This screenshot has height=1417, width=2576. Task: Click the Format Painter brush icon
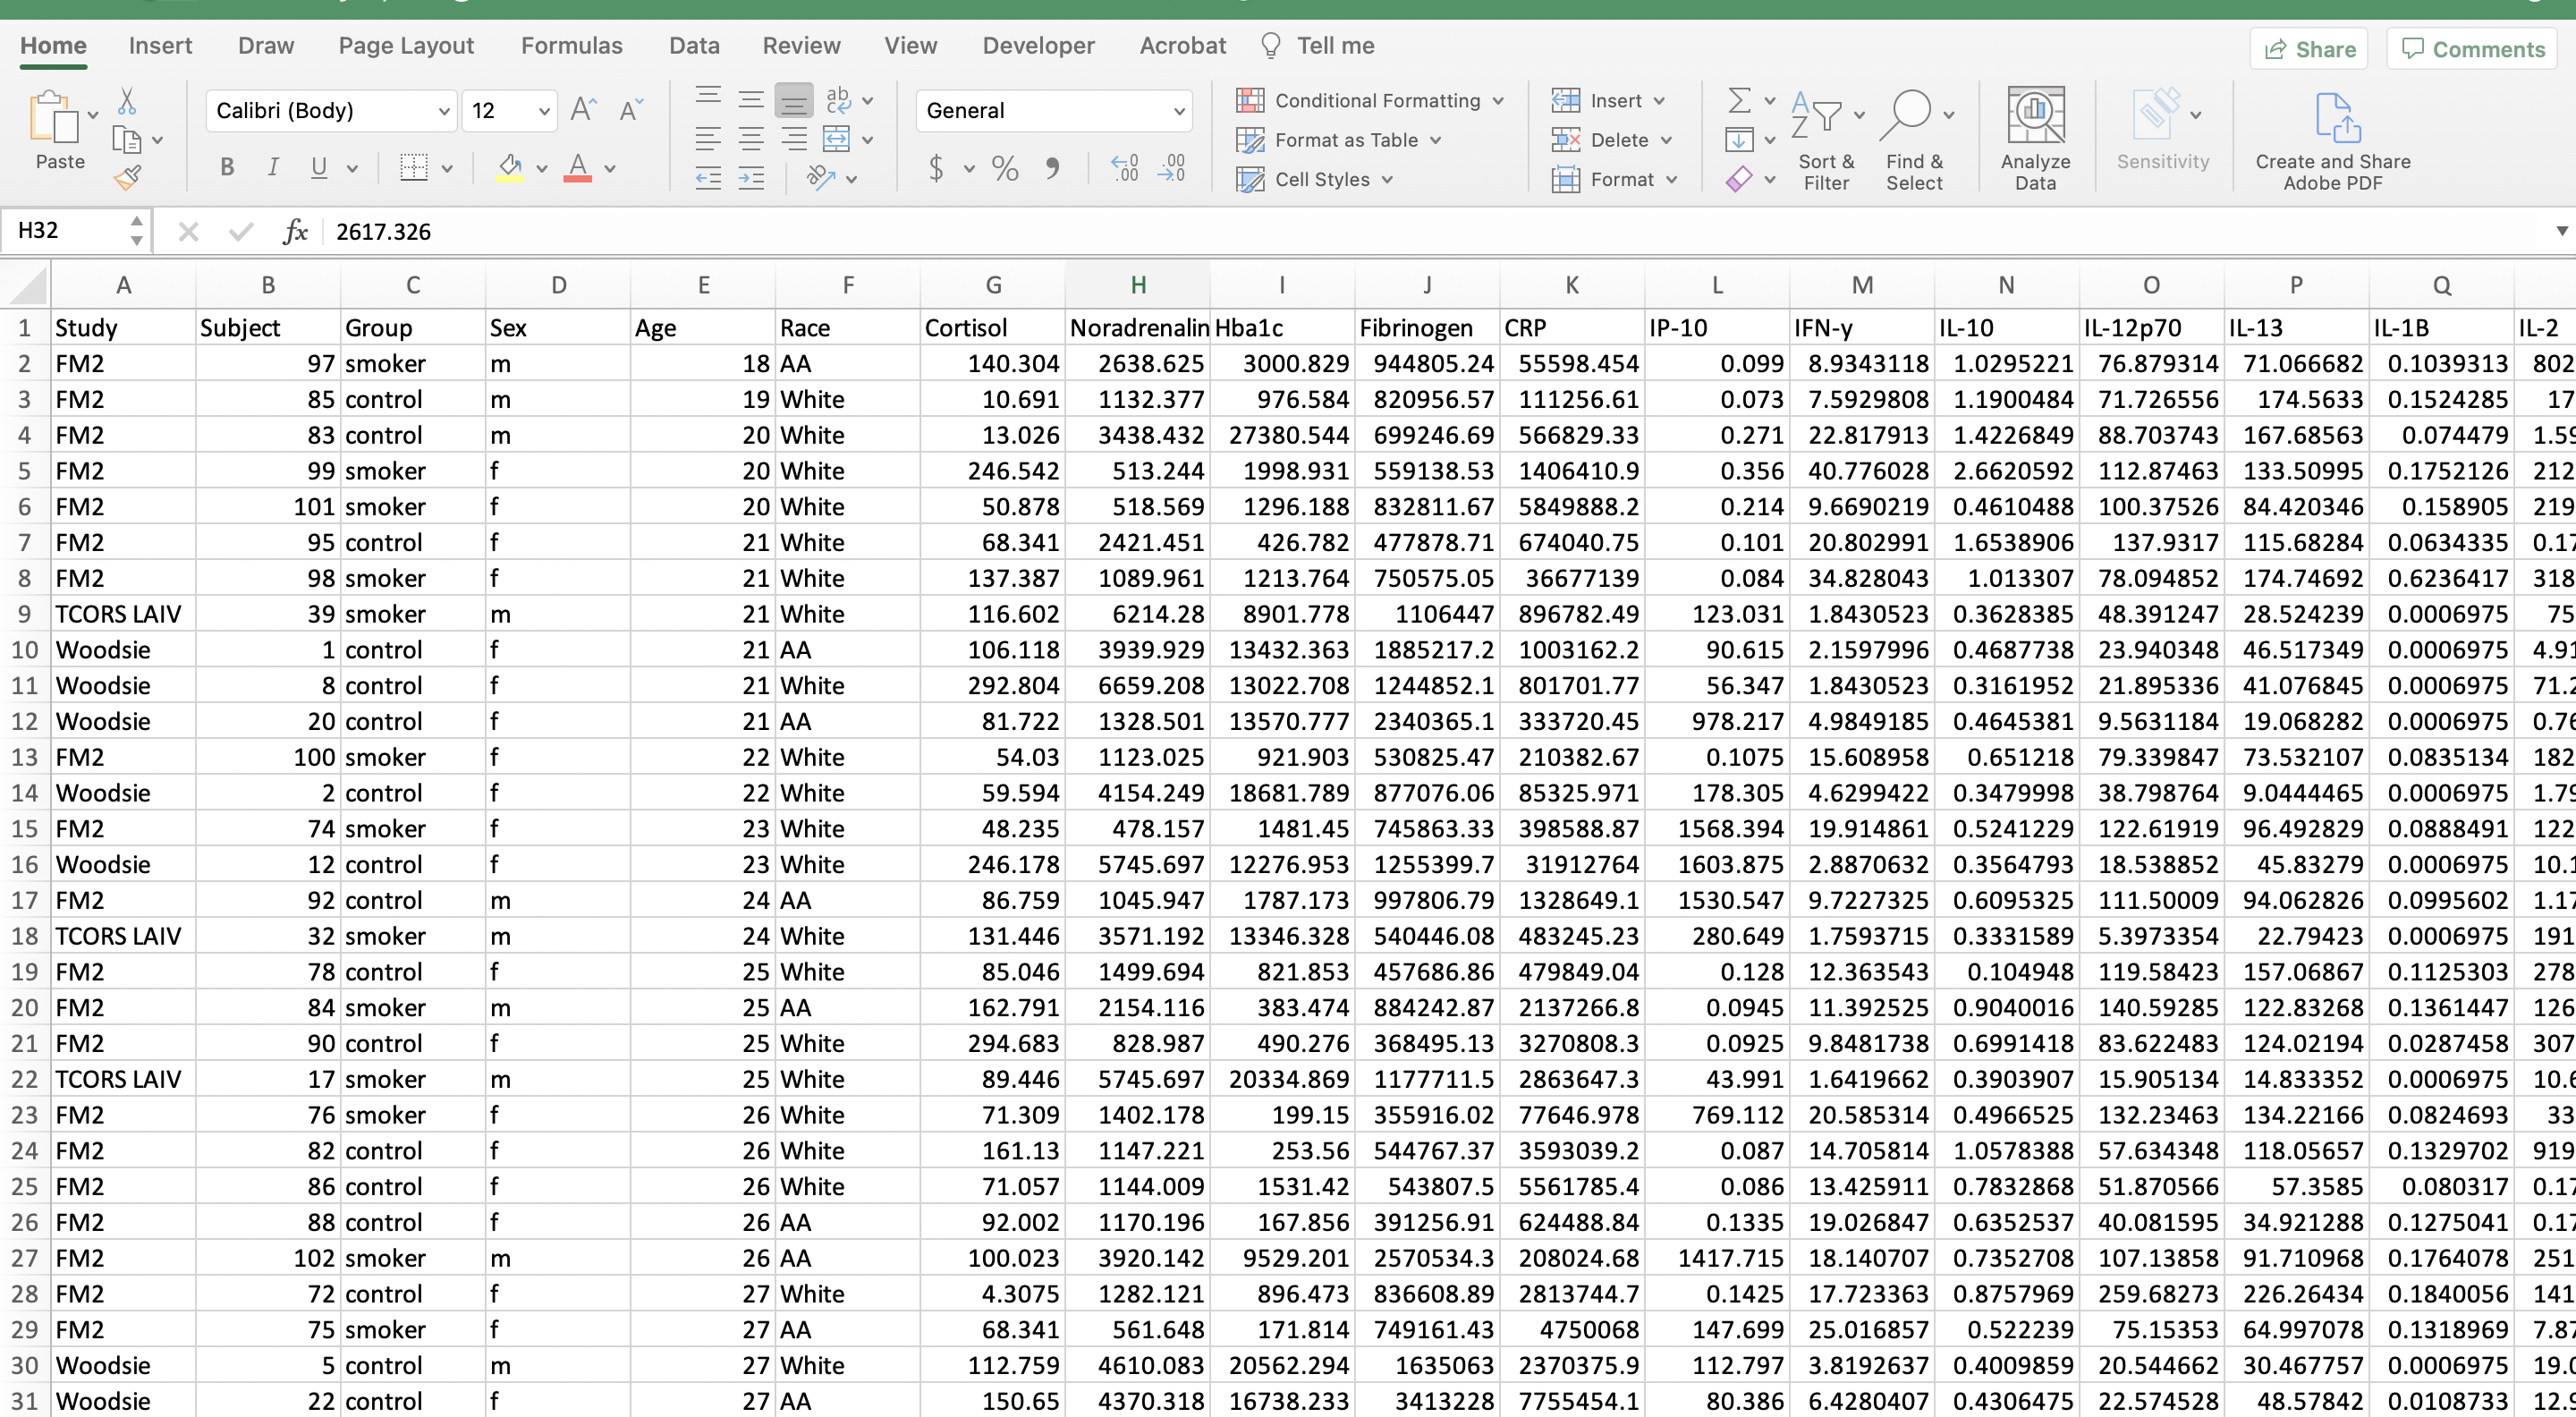click(x=127, y=179)
